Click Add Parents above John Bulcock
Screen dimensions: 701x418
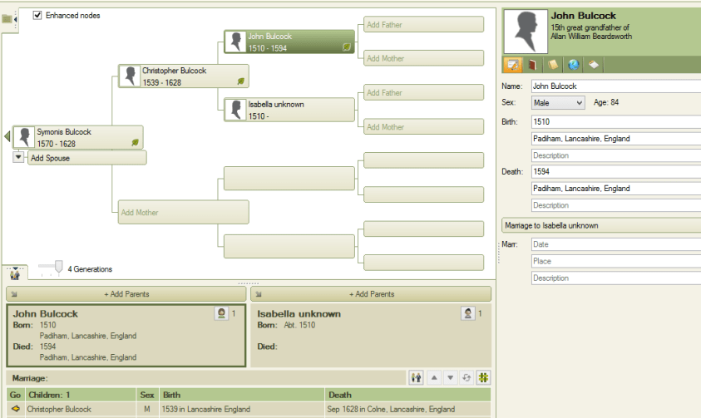pos(126,294)
